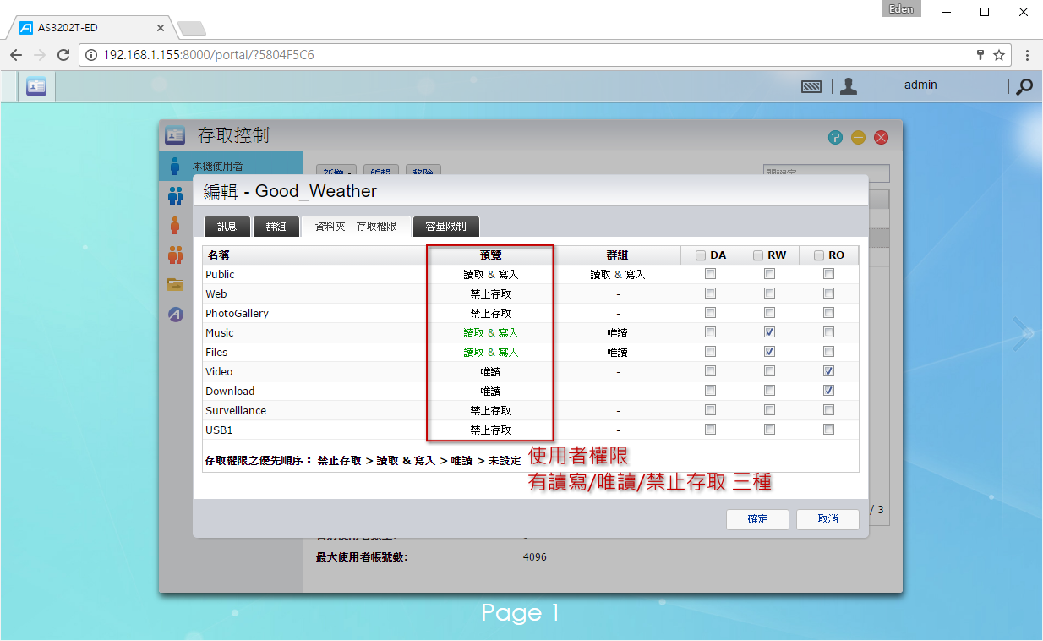Select the Video folder row name
This screenshot has width=1043, height=641.
coord(219,371)
